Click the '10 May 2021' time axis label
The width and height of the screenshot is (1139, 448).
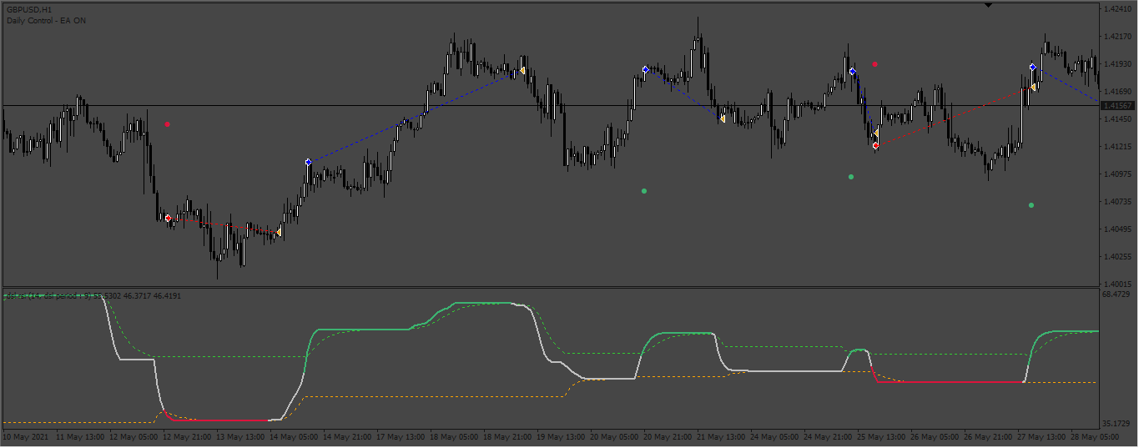coord(26,436)
